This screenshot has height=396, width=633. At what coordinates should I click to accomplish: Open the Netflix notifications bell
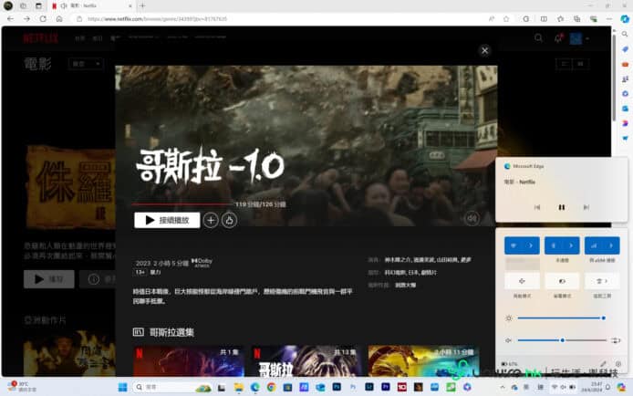click(x=558, y=38)
